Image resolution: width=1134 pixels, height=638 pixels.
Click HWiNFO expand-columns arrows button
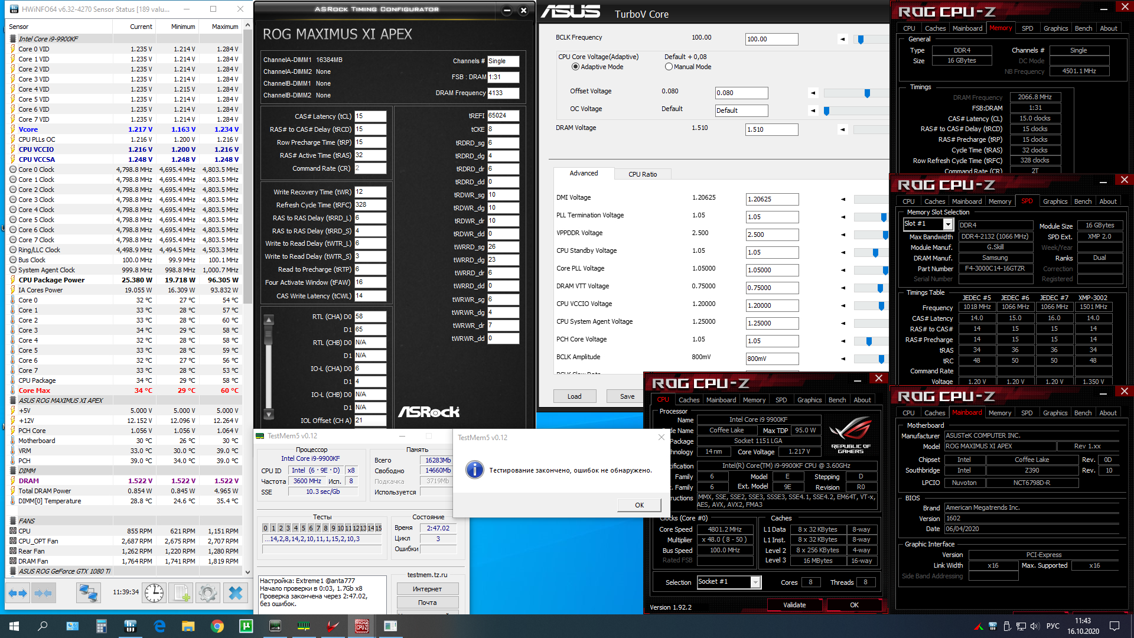pos(18,593)
